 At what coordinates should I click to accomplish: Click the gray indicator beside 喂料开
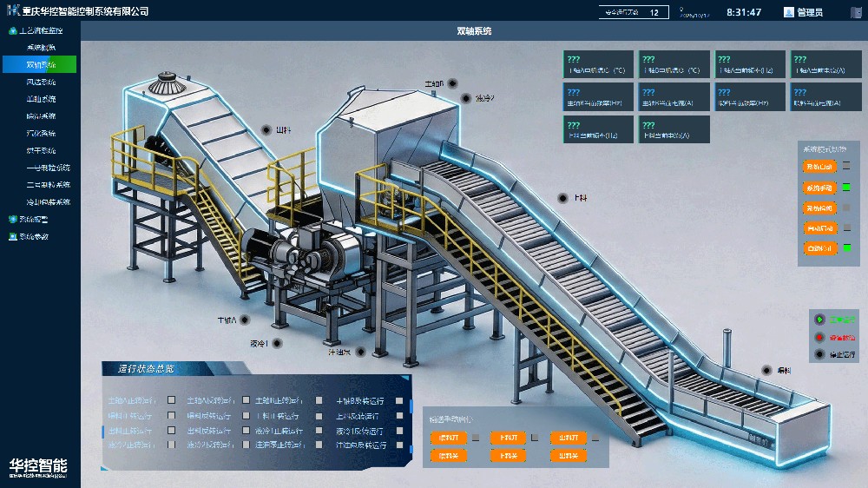pos(476,438)
